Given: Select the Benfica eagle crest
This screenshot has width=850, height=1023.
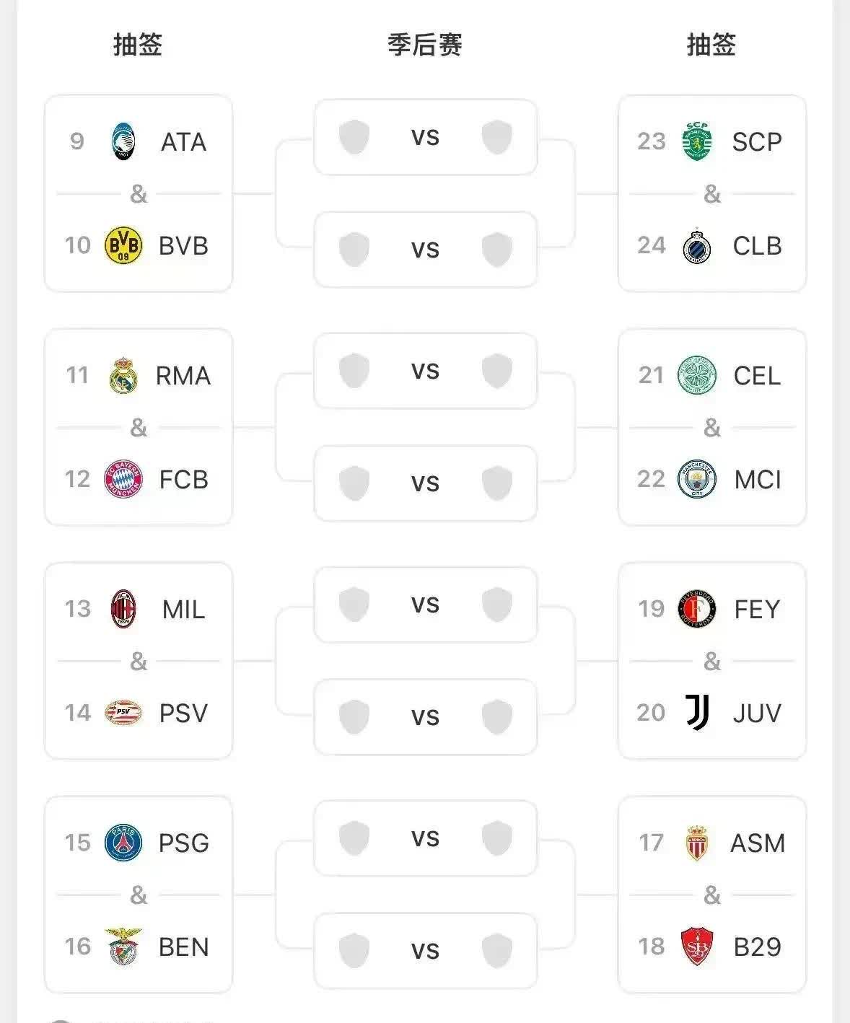Looking at the screenshot, I should click(123, 947).
